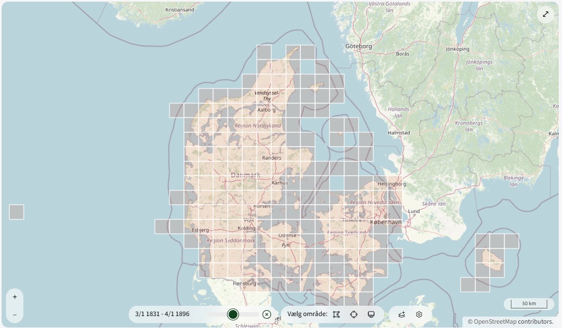The width and height of the screenshot is (562, 328).
Task: Click the Göteborg city label on map
Action: tap(359, 47)
